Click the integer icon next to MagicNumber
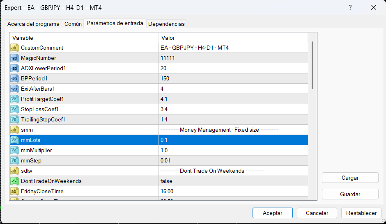 tap(14, 58)
